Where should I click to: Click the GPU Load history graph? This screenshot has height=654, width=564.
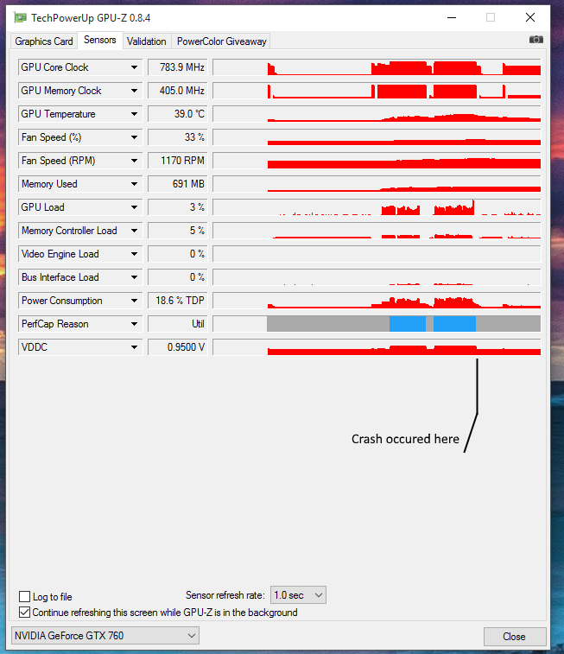[377, 207]
